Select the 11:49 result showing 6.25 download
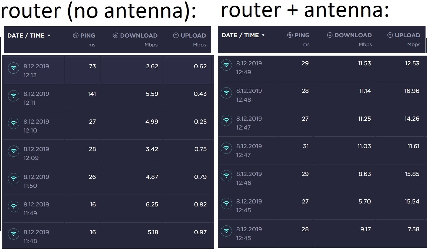Viewport: 427px width, 249px height. click(108, 209)
